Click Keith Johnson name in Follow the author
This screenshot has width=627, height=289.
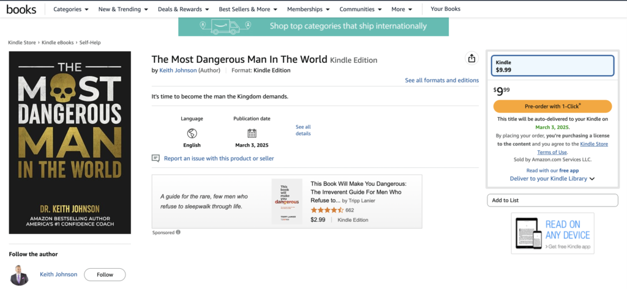click(x=58, y=274)
